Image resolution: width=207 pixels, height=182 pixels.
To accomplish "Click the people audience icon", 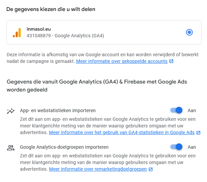I will (x=11, y=148).
